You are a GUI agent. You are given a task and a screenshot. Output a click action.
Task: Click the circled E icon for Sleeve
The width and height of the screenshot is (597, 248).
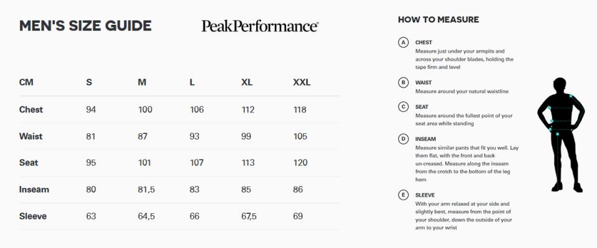coord(403,195)
